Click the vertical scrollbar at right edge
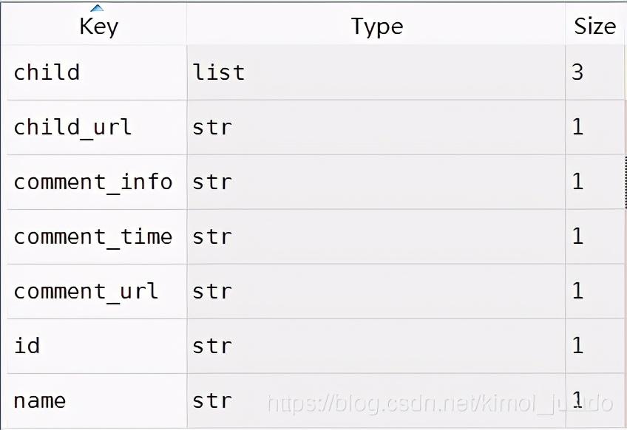Screen dimensions: 627x430 [x=626, y=182]
